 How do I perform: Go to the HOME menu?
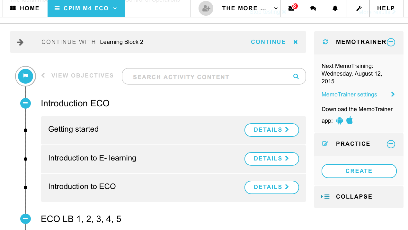(25, 8)
